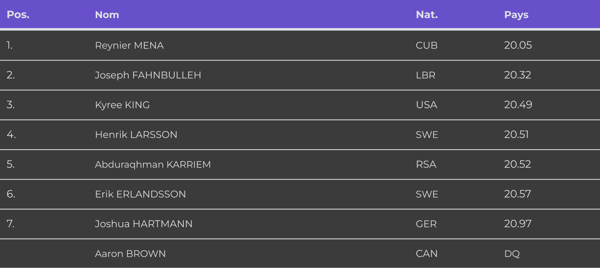This screenshot has width=600, height=268.
Task: Select Joseph FAHNBULLEH's name
Action: pos(148,75)
